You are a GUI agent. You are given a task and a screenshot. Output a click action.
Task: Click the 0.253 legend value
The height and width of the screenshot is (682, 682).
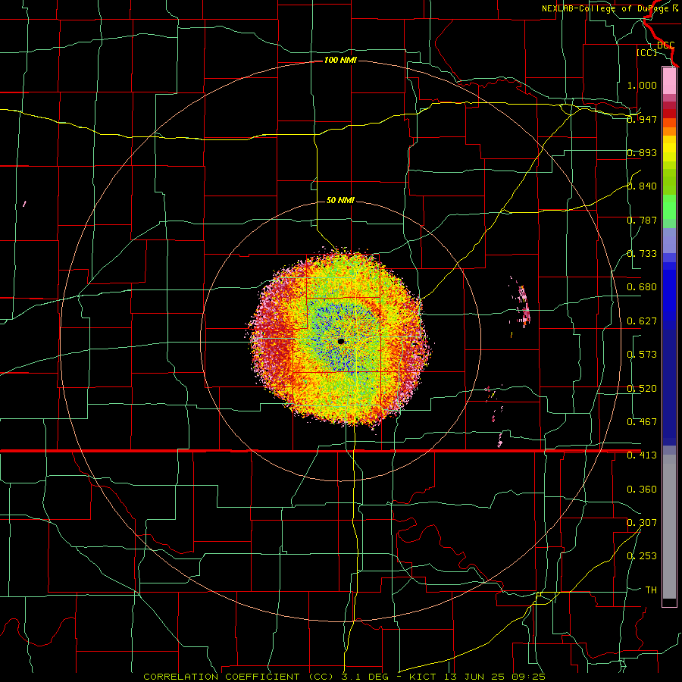642,556
